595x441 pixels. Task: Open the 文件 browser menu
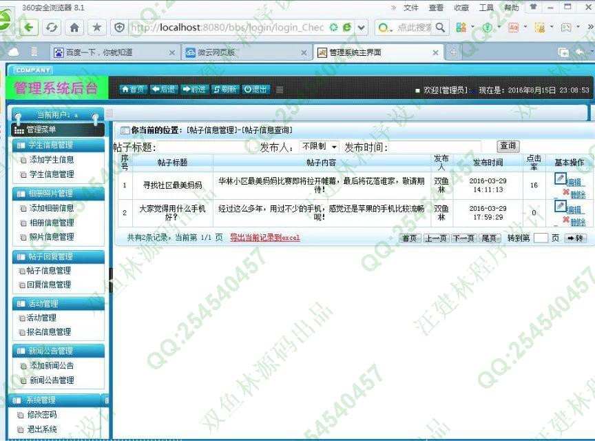(x=410, y=8)
